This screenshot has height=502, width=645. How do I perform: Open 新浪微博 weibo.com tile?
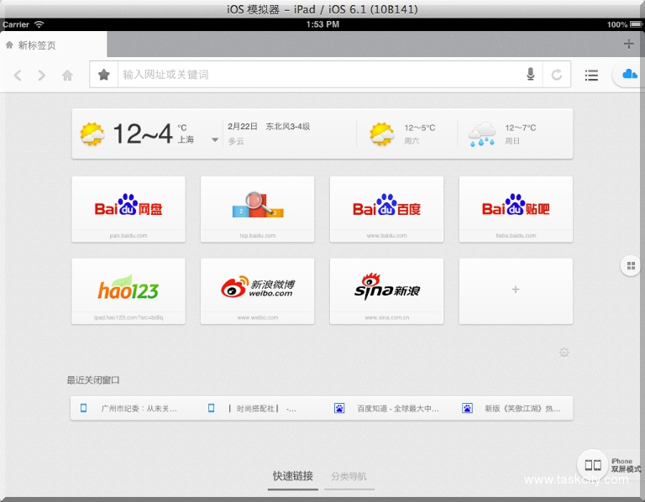pyautogui.click(x=258, y=291)
